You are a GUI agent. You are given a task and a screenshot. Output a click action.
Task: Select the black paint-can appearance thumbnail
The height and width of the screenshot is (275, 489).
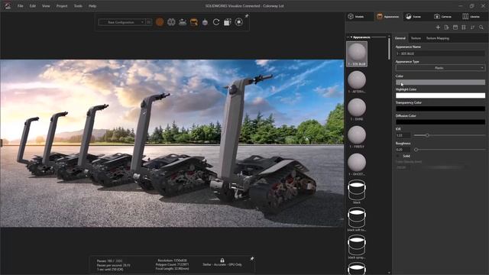point(357,192)
